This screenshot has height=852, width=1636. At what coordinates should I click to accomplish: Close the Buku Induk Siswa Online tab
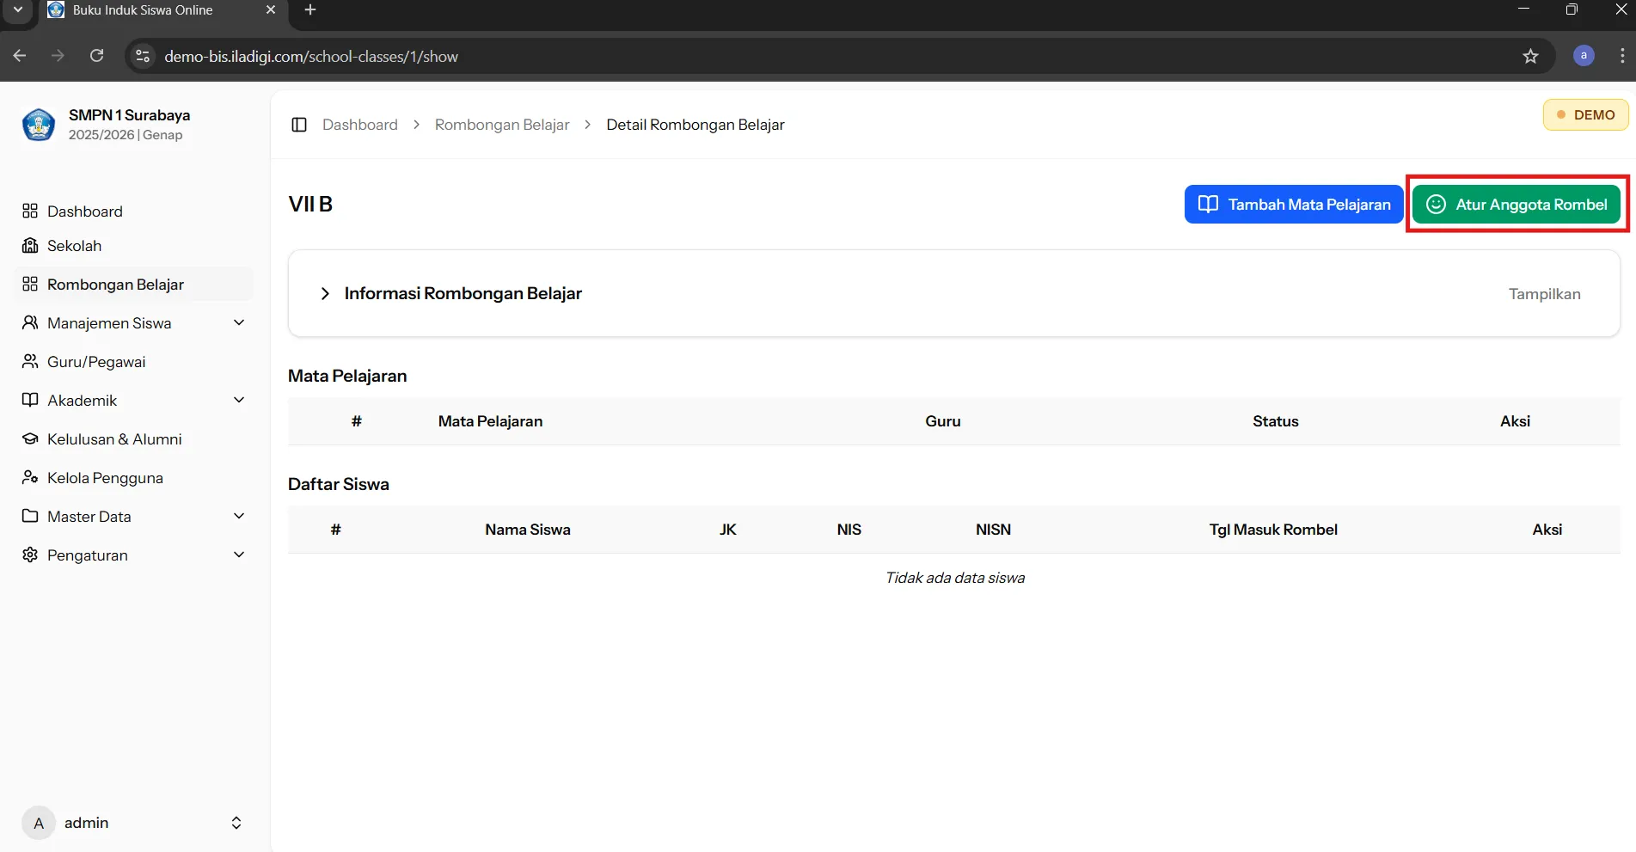(x=271, y=10)
